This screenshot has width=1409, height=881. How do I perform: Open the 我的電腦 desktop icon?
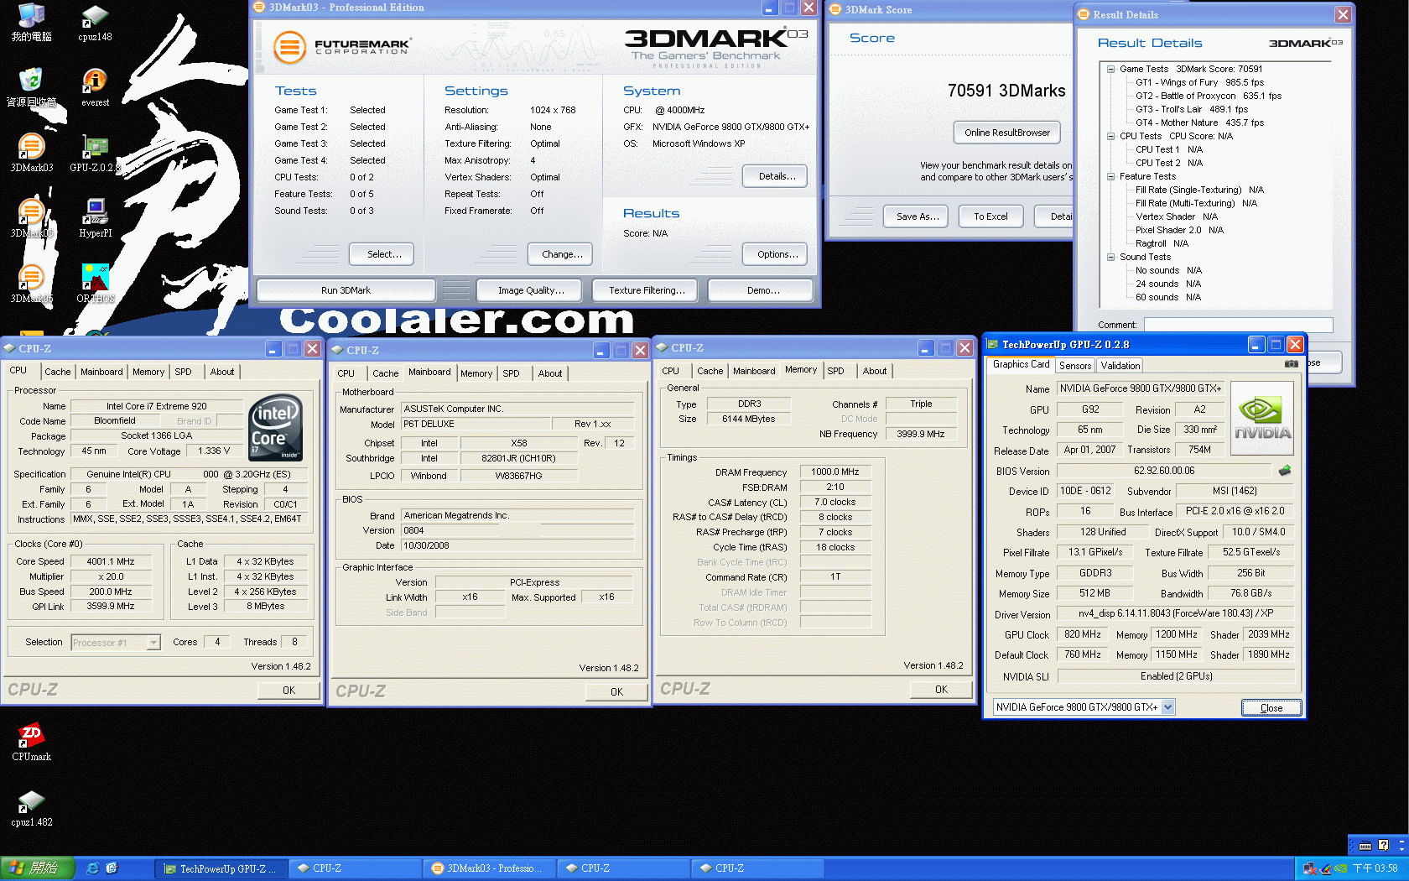(31, 23)
